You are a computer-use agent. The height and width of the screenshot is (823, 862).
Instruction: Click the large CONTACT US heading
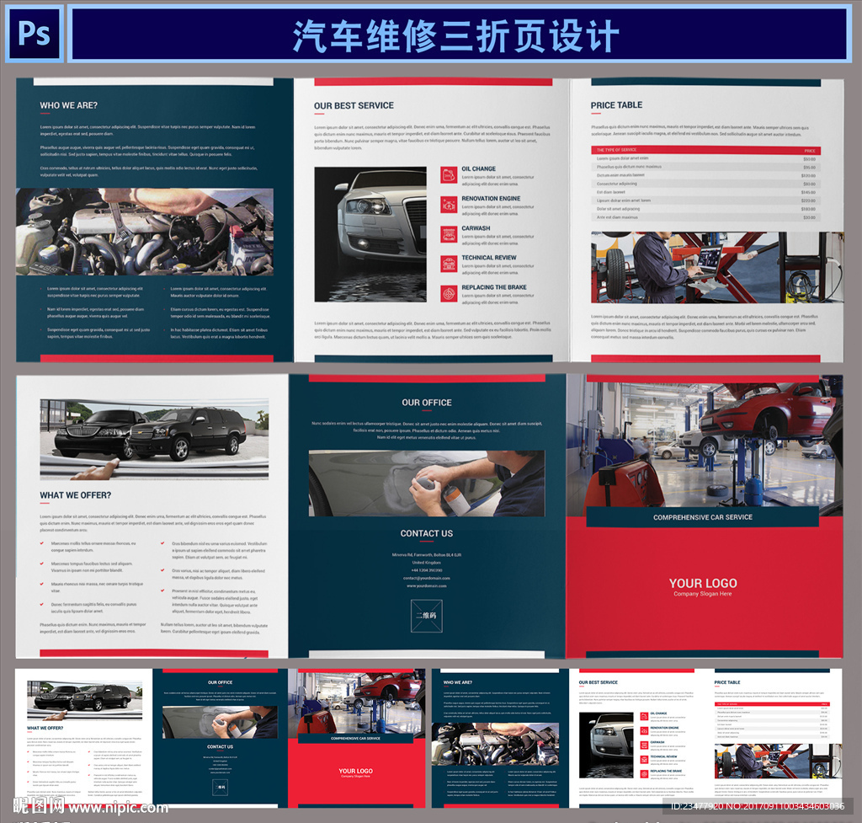point(427,533)
